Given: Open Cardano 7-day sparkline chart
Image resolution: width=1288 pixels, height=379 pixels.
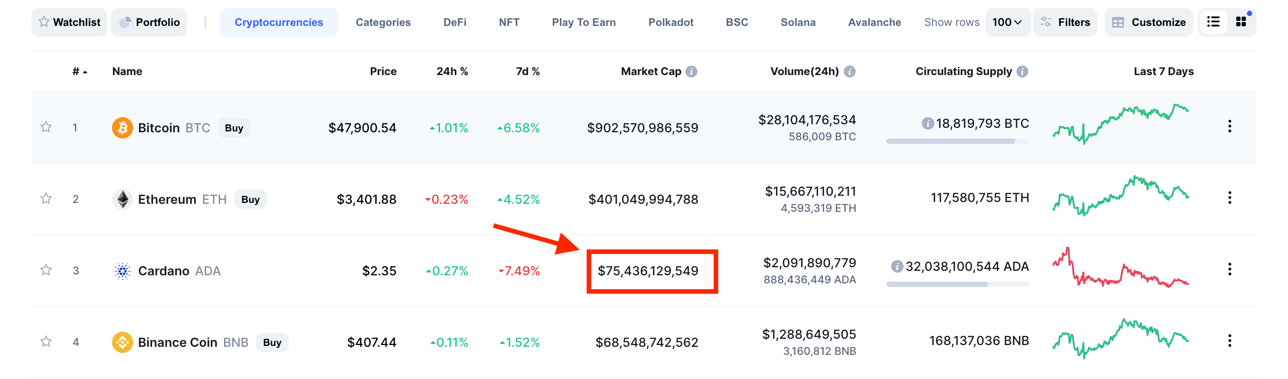Looking at the screenshot, I should pyautogui.click(x=1120, y=267).
